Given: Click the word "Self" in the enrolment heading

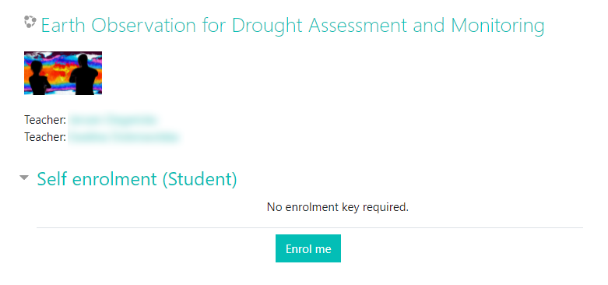Looking at the screenshot, I should click(52, 179).
